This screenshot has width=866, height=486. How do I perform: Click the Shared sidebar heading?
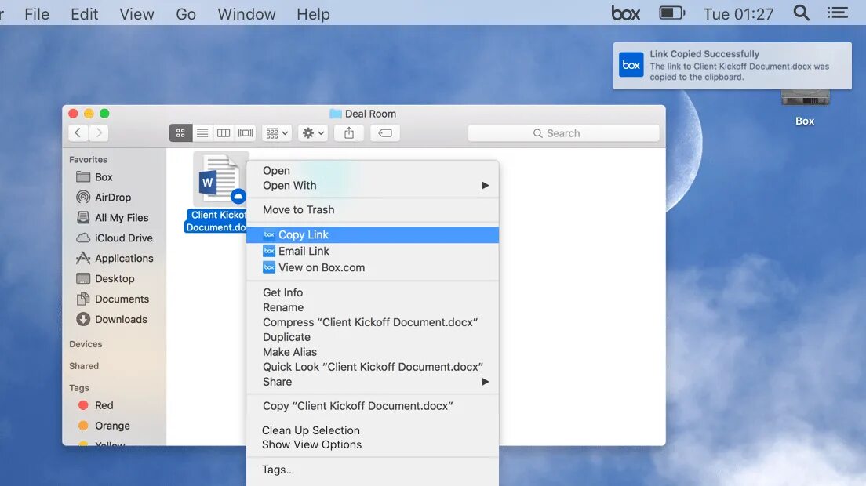click(x=84, y=366)
